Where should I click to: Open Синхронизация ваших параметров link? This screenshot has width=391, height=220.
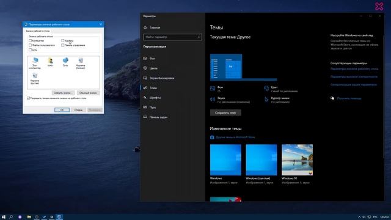[353, 84]
